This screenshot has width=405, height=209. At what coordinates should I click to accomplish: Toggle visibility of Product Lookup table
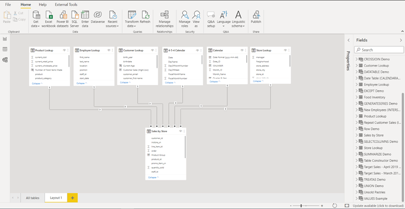click(64, 50)
